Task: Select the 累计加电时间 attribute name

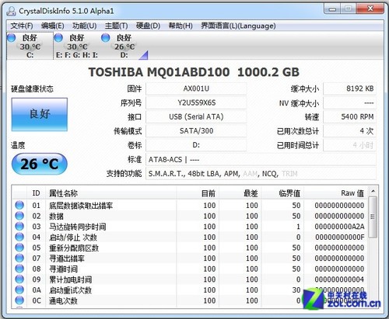Action: click(x=70, y=280)
